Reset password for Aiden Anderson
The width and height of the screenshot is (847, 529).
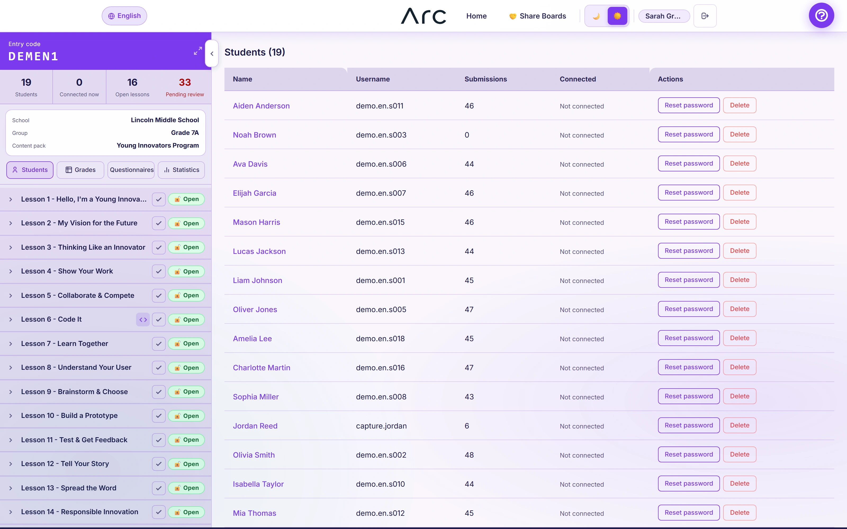[x=688, y=105]
